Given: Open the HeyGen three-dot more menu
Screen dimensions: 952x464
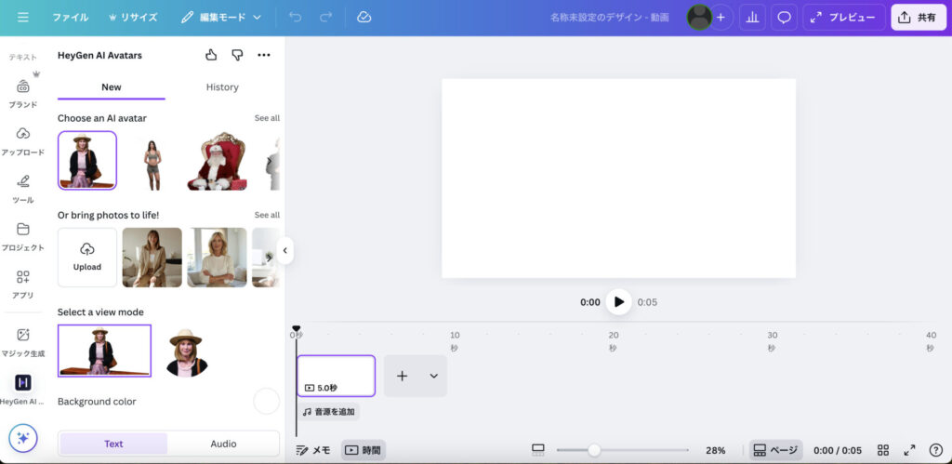Looking at the screenshot, I should pos(264,56).
